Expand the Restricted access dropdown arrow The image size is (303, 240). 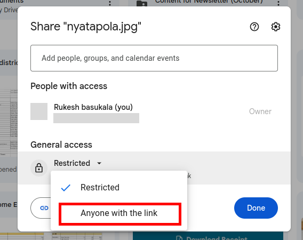pyautogui.click(x=99, y=163)
